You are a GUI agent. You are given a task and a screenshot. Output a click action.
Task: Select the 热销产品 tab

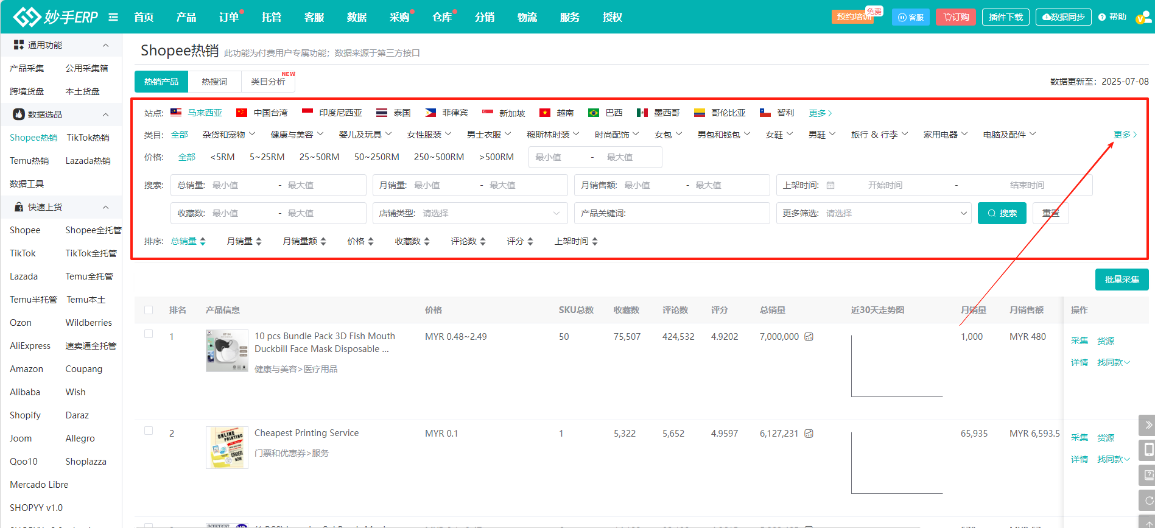161,82
